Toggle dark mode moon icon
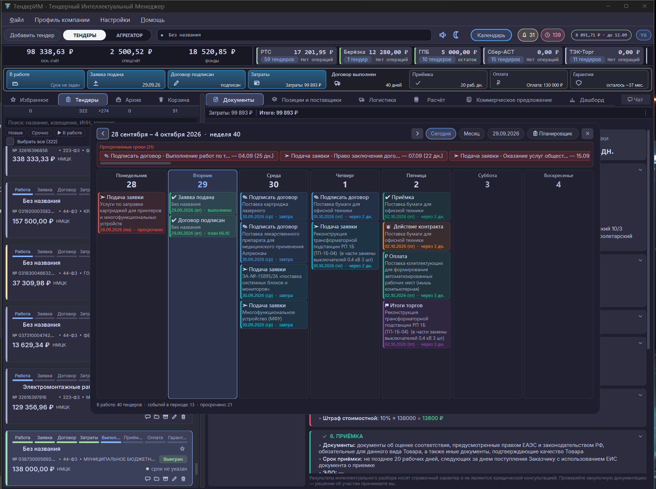Screen dimensions: 656x489 pyautogui.click(x=456, y=35)
